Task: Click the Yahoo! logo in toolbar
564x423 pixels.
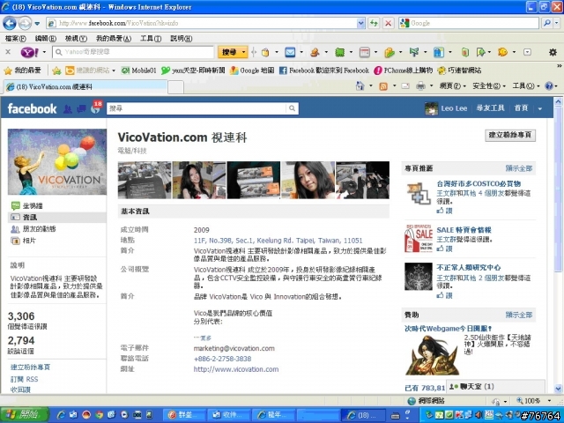Action: 29,53
